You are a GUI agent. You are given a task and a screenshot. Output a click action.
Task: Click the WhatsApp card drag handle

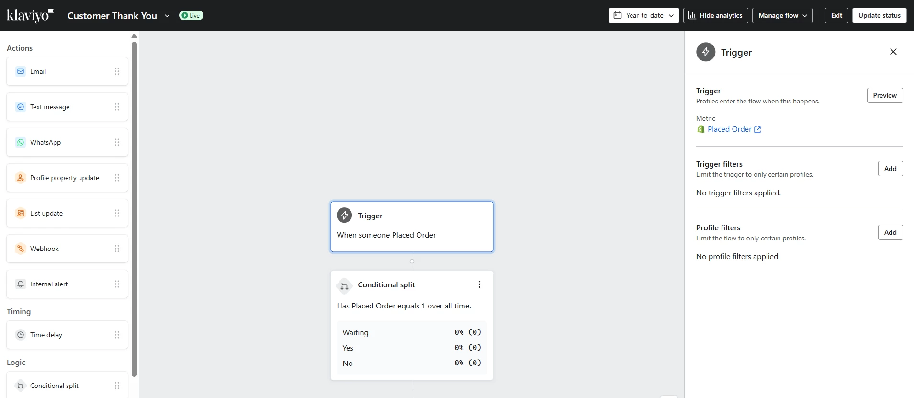(x=117, y=142)
